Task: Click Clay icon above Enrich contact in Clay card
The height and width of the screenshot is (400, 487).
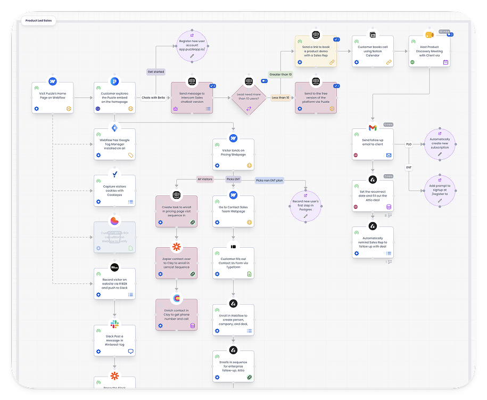Action: click(x=176, y=298)
